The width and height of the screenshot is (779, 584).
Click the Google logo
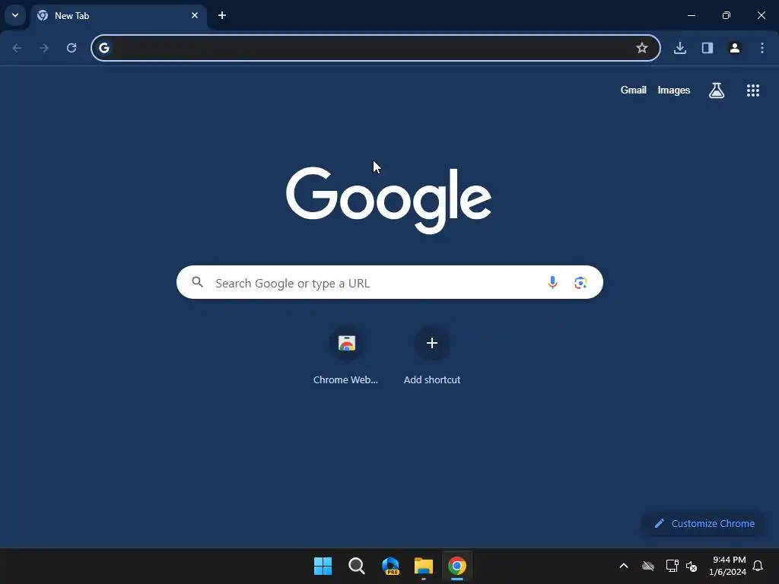tap(389, 200)
